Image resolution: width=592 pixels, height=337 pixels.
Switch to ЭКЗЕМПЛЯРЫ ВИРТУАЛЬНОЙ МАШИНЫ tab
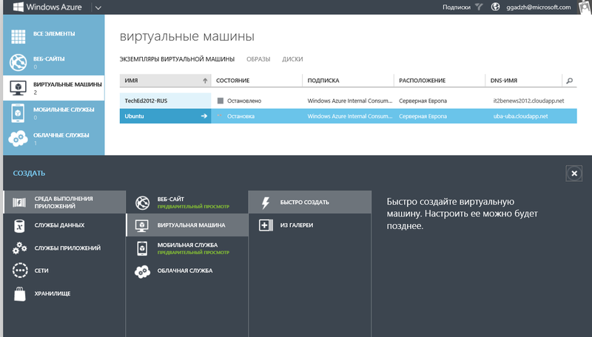click(177, 59)
